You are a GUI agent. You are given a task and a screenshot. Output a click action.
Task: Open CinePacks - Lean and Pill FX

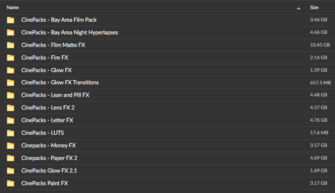55,95
